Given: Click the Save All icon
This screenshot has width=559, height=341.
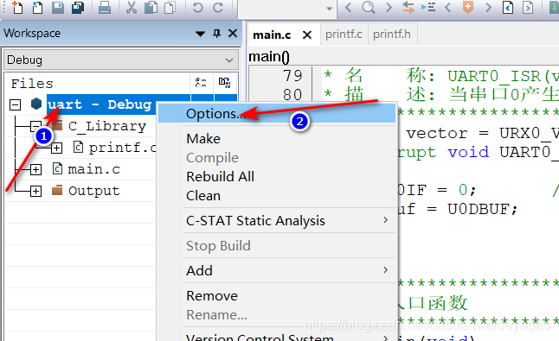Looking at the screenshot, I should (x=77, y=7).
